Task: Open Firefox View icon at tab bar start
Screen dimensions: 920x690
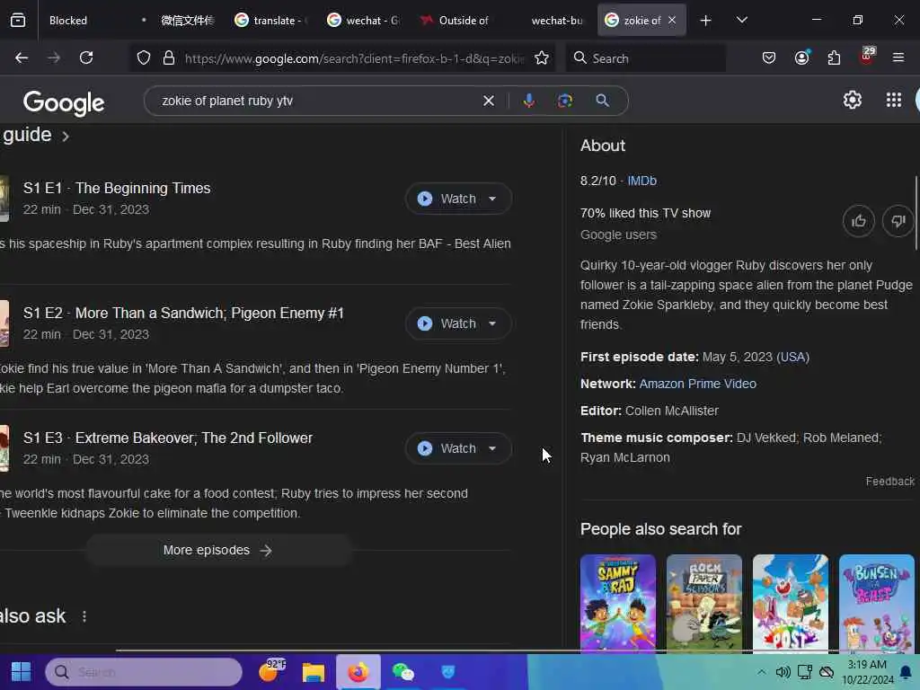Action: (18, 21)
